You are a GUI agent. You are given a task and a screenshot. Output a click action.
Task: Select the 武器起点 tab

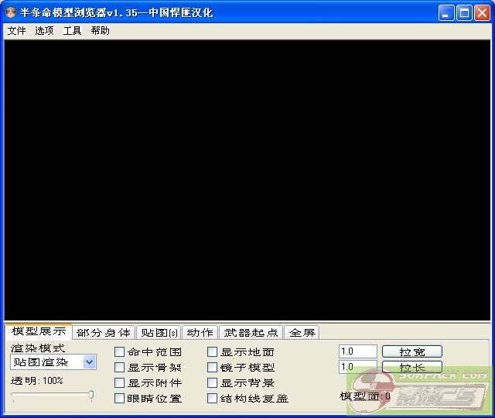(x=251, y=333)
